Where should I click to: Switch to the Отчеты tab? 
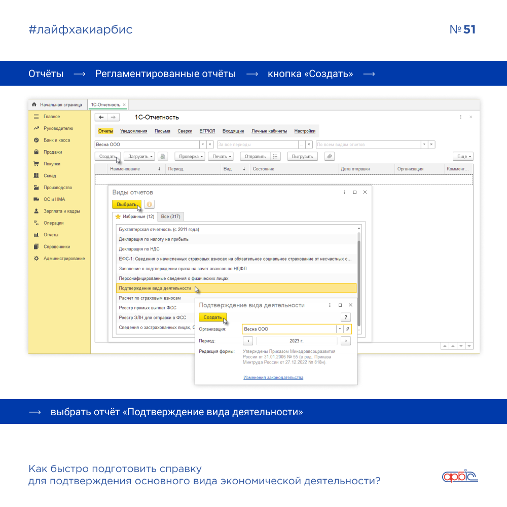click(105, 131)
